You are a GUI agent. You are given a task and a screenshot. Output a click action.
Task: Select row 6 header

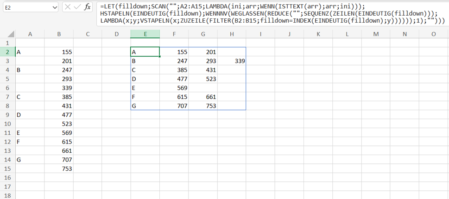coord(8,88)
